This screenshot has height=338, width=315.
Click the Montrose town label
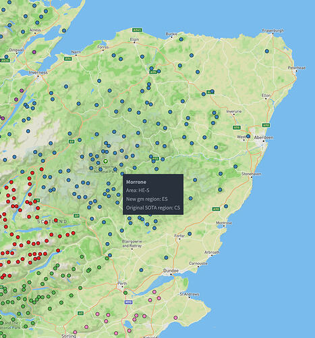click(x=224, y=223)
